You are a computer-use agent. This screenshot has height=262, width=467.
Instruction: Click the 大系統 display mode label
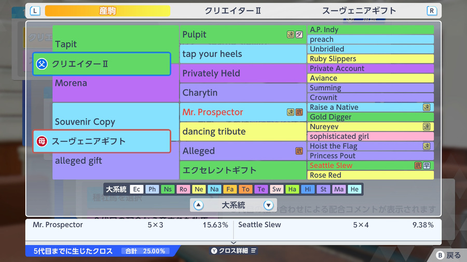[x=233, y=205]
